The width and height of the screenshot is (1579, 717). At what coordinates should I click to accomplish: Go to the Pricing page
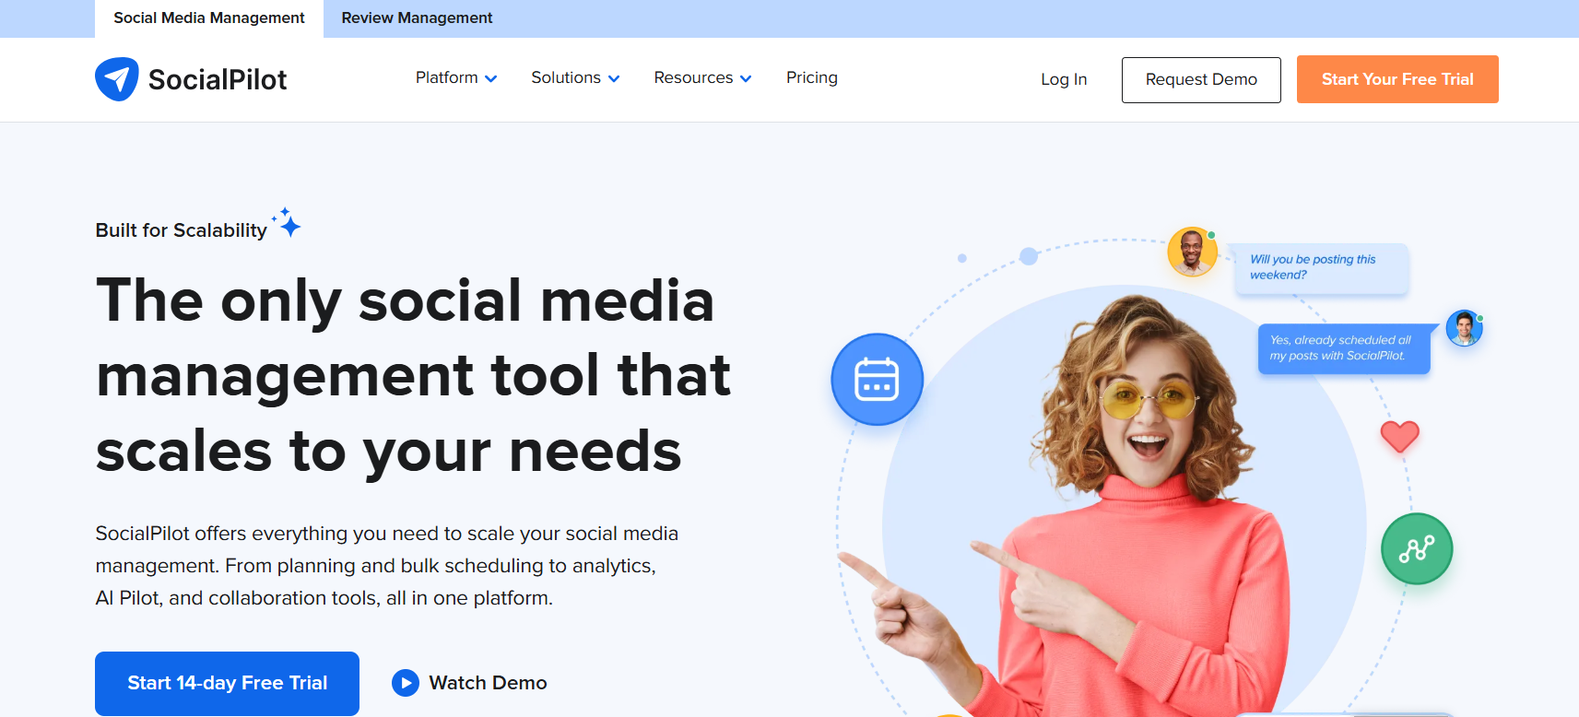click(x=812, y=78)
